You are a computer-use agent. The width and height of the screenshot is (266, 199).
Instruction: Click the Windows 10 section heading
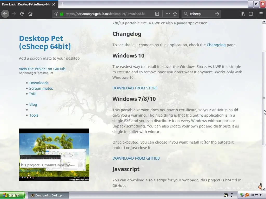128,55
